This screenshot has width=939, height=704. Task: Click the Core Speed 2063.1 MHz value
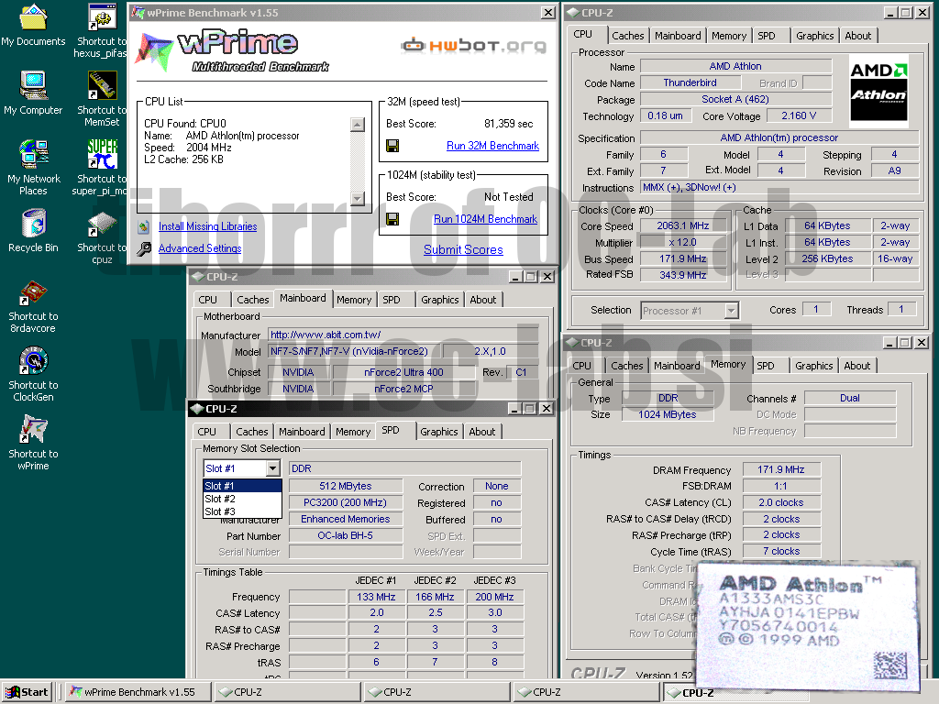coord(682,225)
